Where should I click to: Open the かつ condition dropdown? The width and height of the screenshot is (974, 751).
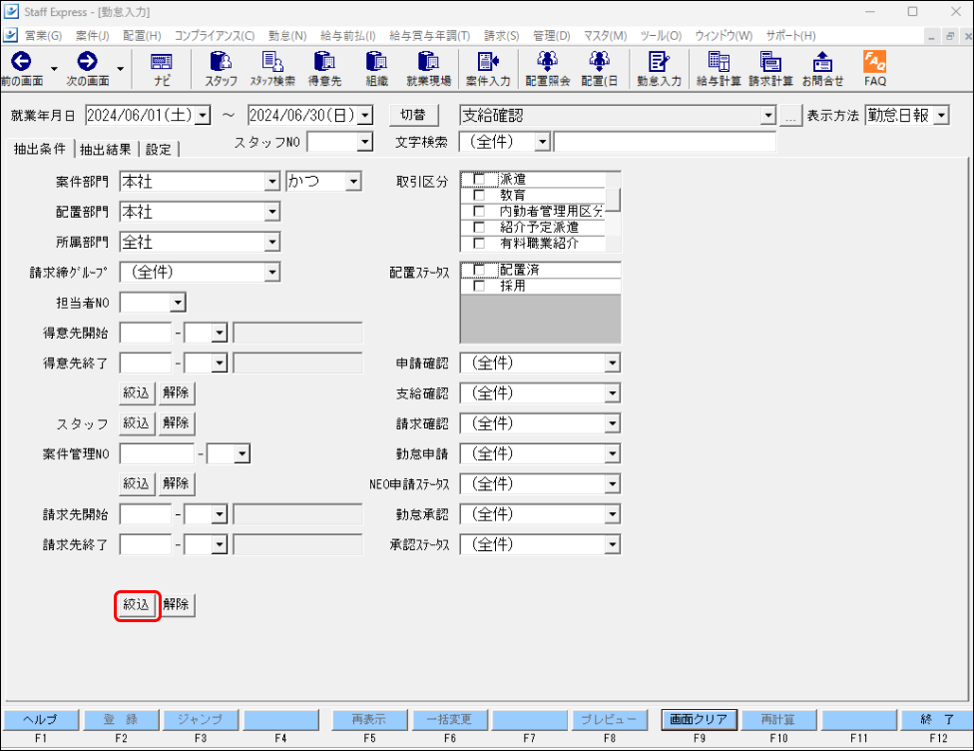coord(353,182)
